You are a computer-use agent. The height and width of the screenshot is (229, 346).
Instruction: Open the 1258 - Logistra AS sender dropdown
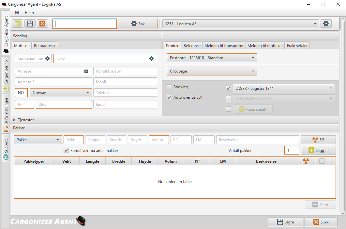coord(241,24)
